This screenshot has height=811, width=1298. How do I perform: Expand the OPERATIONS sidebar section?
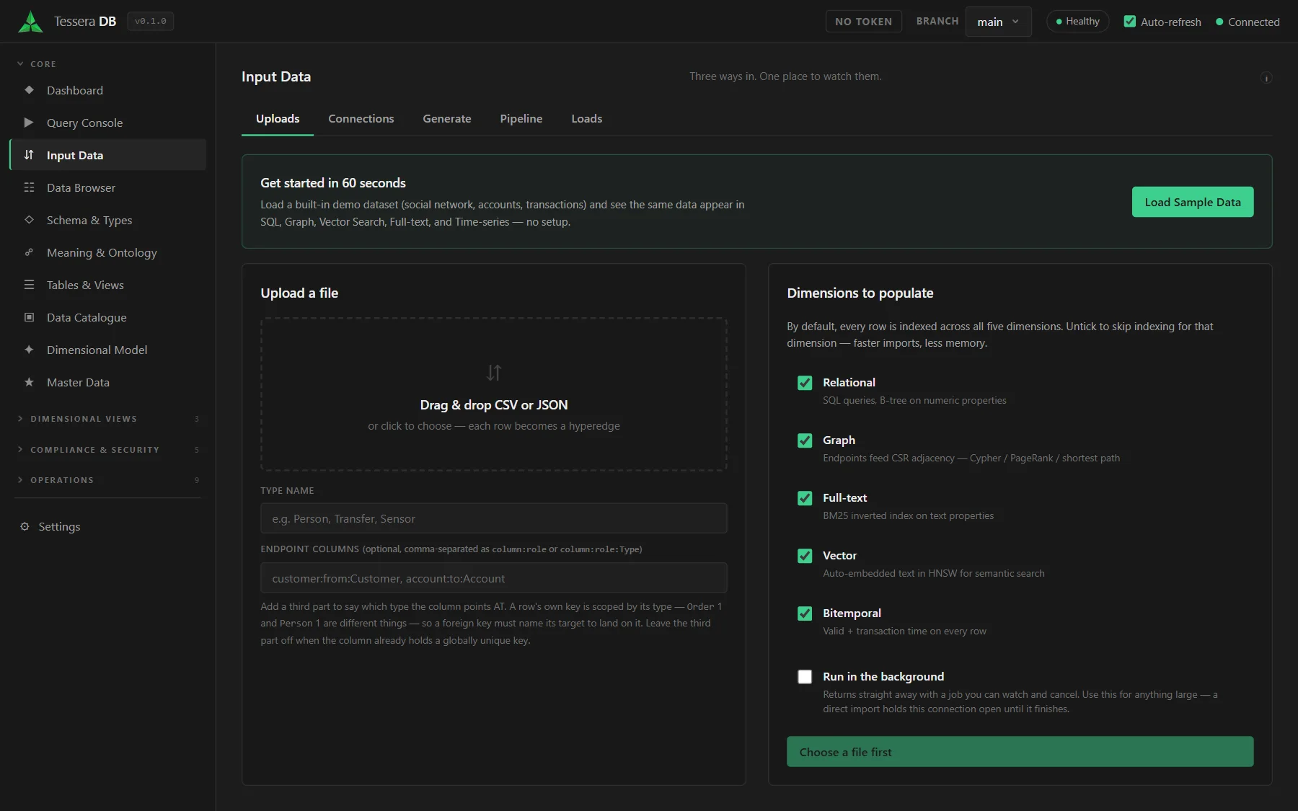(x=108, y=480)
